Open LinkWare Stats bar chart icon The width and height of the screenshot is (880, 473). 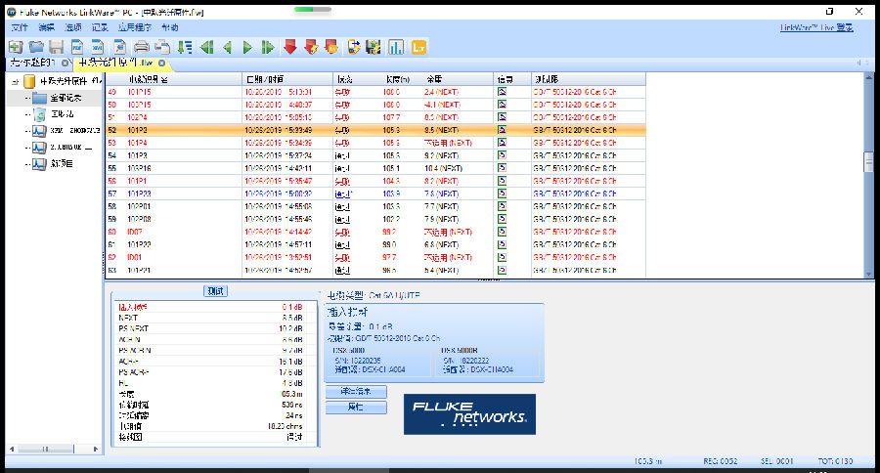click(396, 48)
